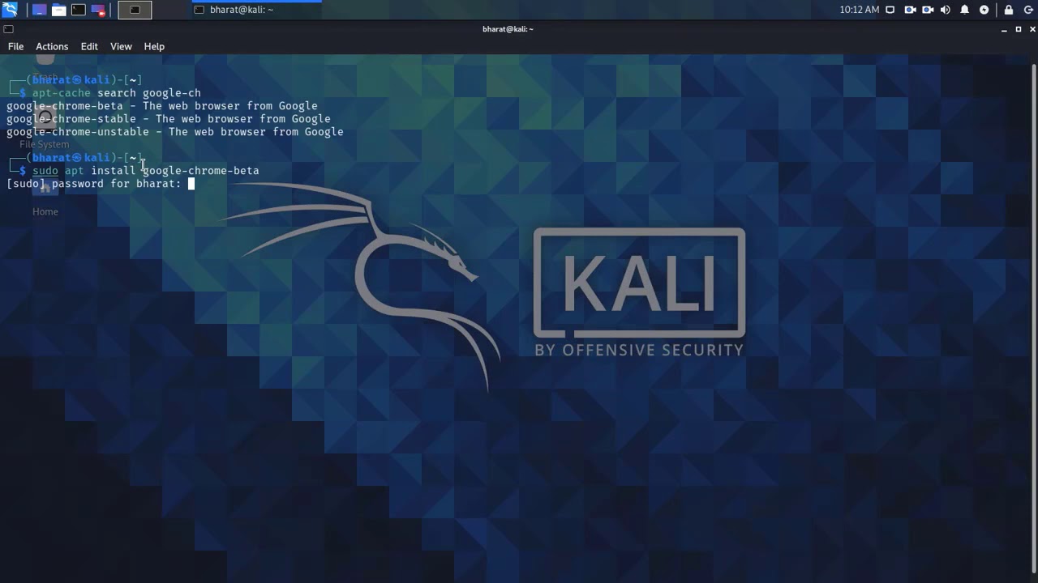This screenshot has width=1038, height=583.
Task: Maximize the terminal window
Action: click(1019, 29)
